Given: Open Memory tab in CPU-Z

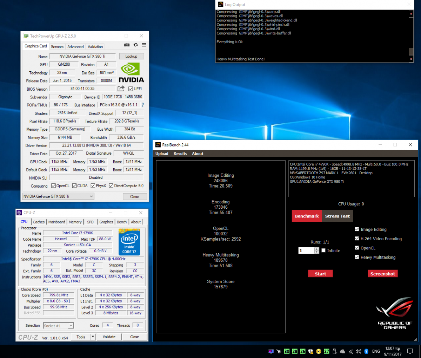Looking at the screenshot, I should [x=75, y=222].
